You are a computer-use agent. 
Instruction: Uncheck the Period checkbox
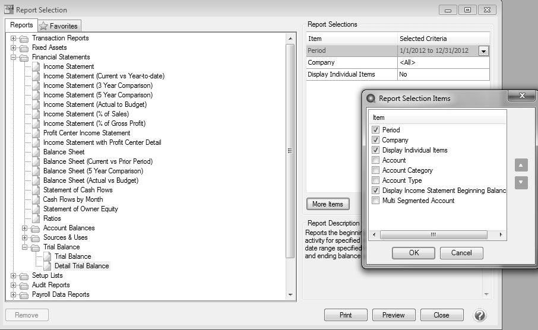[375, 130]
